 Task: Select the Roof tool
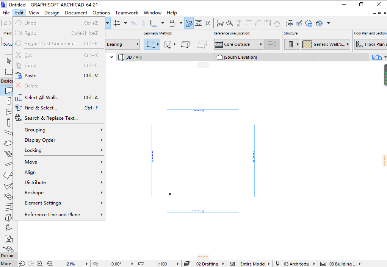8,175
